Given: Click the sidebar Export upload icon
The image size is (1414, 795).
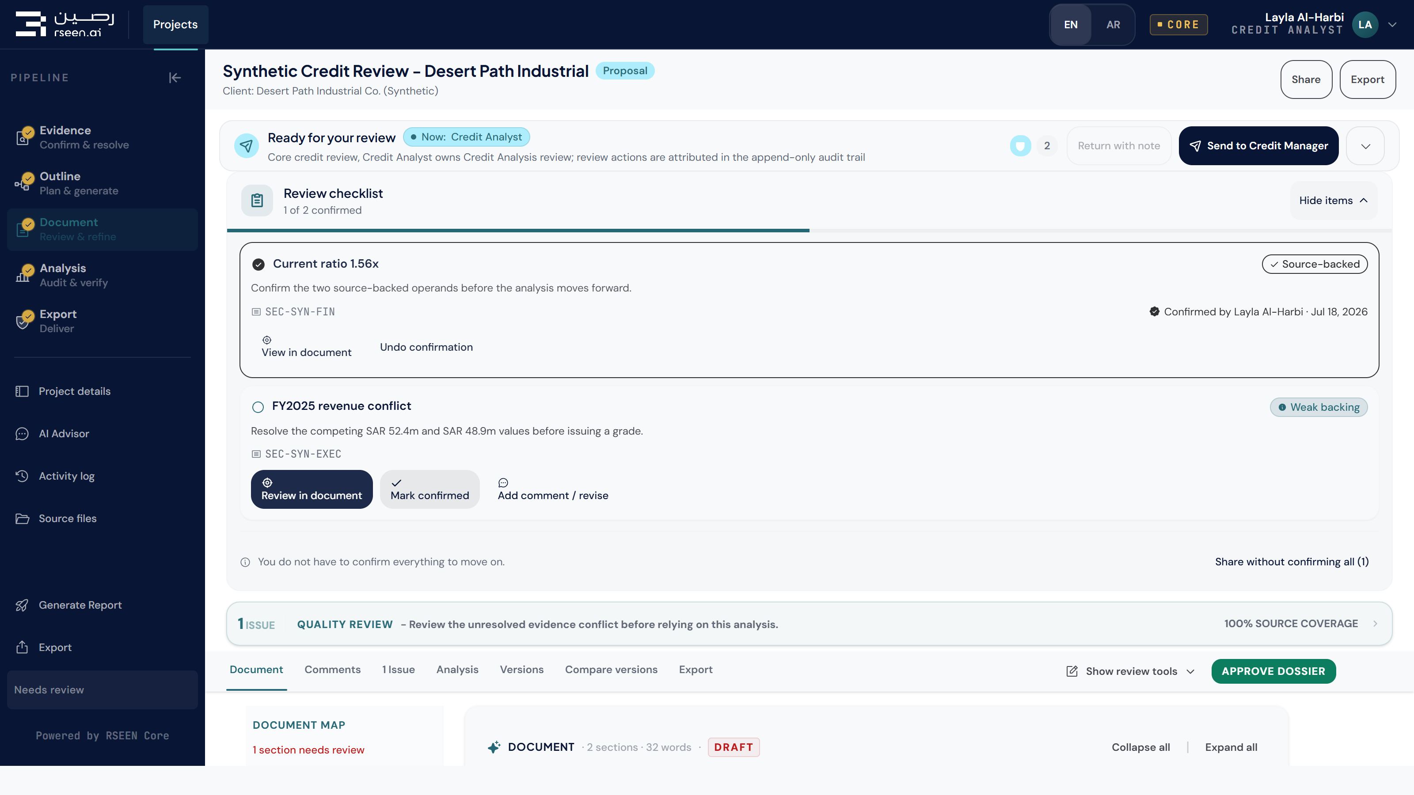Looking at the screenshot, I should coord(22,647).
